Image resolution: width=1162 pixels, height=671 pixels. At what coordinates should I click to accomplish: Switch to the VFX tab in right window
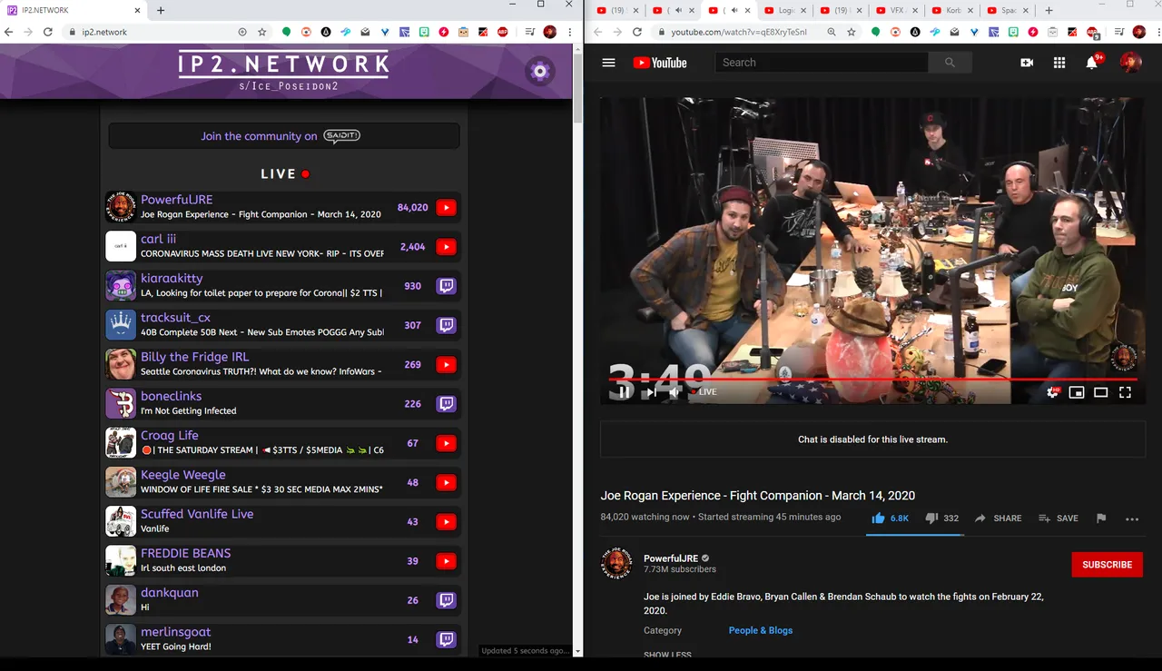[897, 10]
